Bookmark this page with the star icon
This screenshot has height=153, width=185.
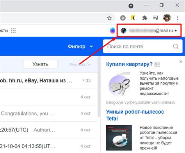(x=109, y=18)
